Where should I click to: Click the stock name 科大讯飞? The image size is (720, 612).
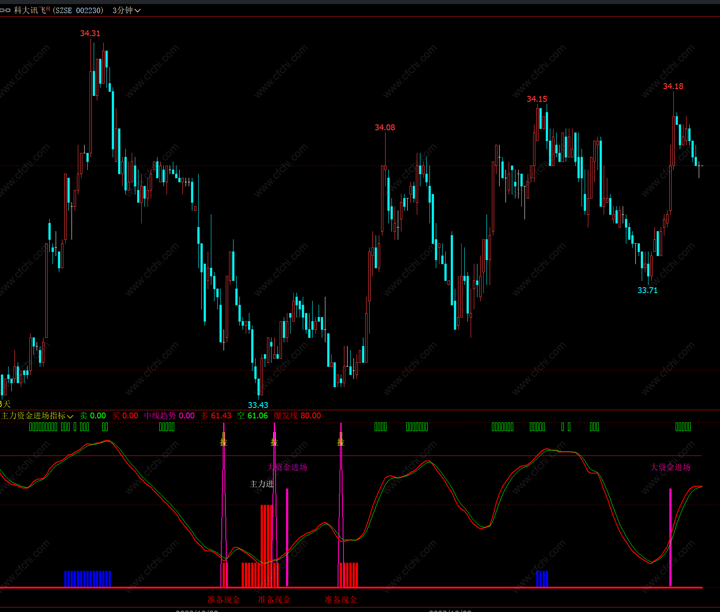tap(30, 10)
